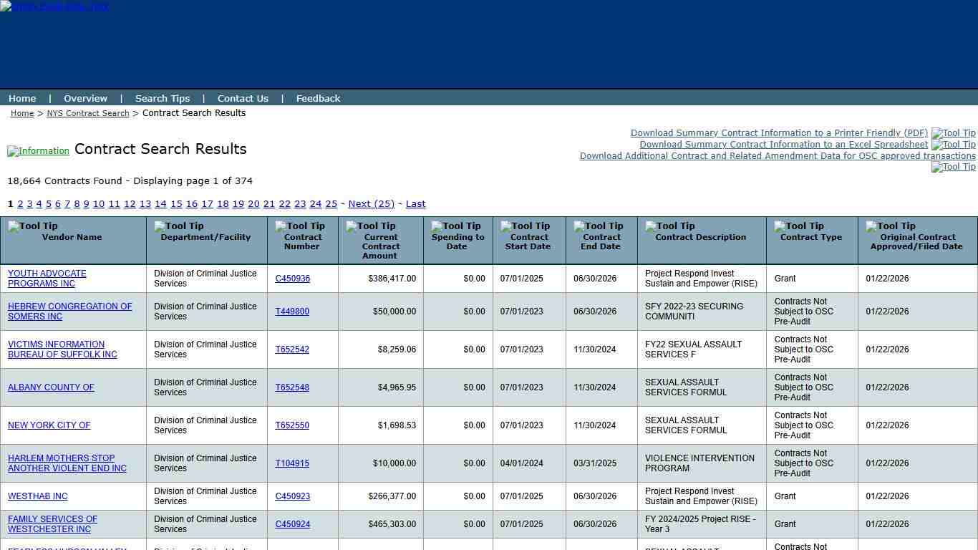The image size is (978, 550).
Task: Click the Tool Tip icon above Contract Type
Action: 799,226
